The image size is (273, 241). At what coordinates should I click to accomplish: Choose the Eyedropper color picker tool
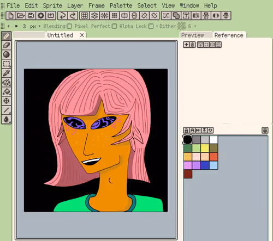click(x=7, y=73)
